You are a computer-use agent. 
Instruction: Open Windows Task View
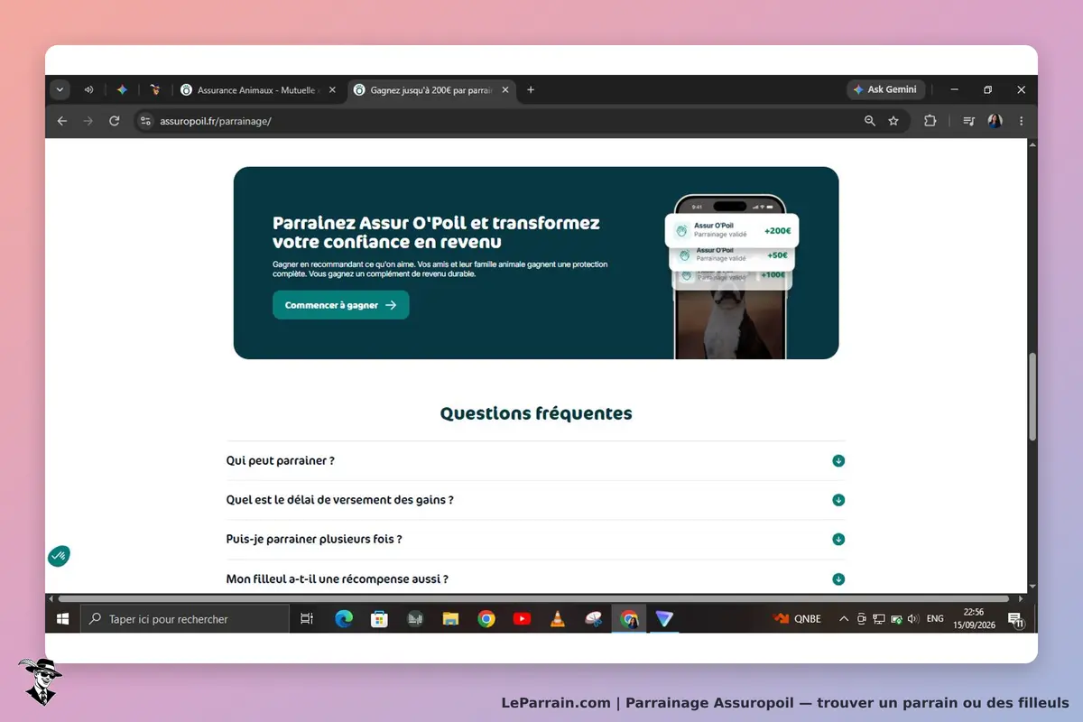tap(307, 619)
